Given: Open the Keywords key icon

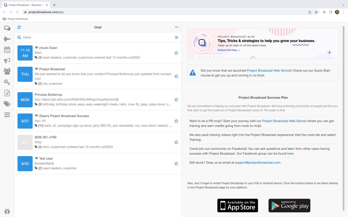Looking at the screenshot, I should [7, 82].
